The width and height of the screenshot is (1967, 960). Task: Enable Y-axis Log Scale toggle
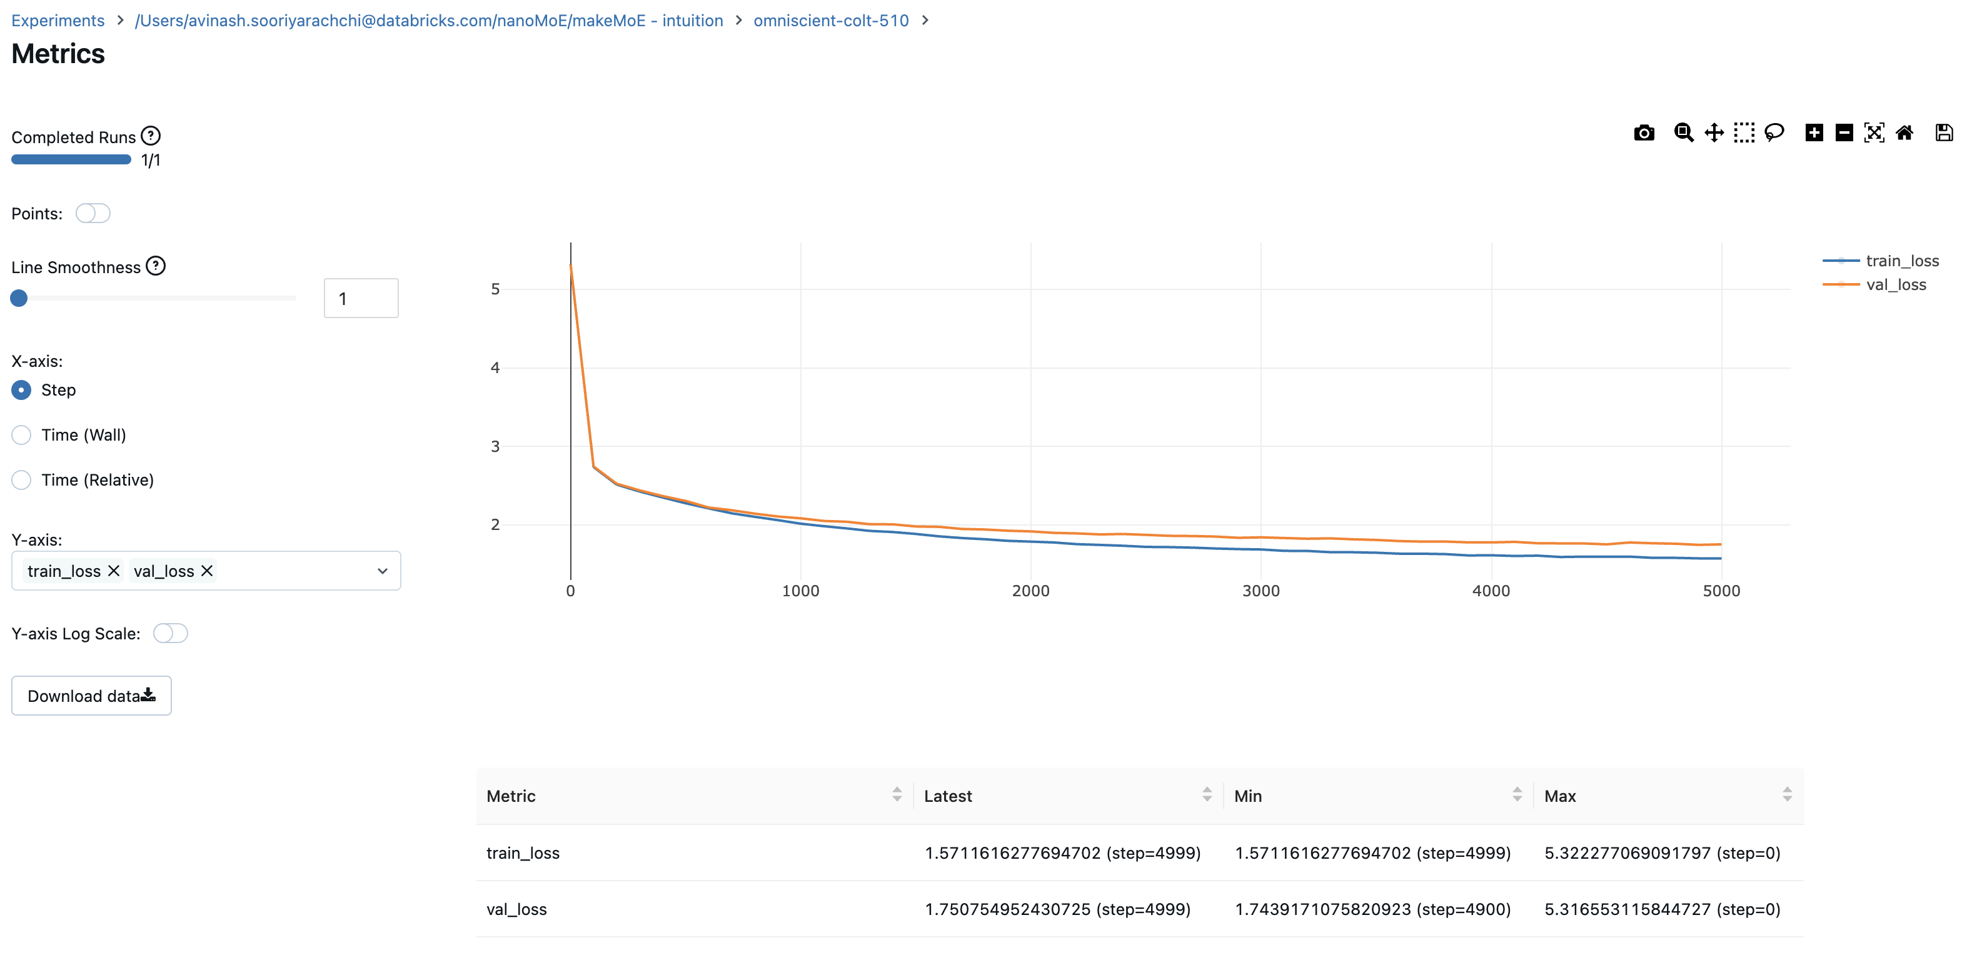[x=170, y=633]
